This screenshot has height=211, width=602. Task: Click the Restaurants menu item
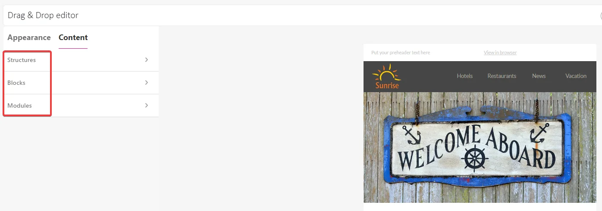(x=502, y=76)
